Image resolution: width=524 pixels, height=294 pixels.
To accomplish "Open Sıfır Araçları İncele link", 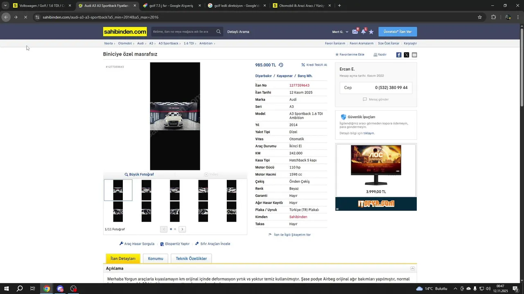I will pos(212,244).
